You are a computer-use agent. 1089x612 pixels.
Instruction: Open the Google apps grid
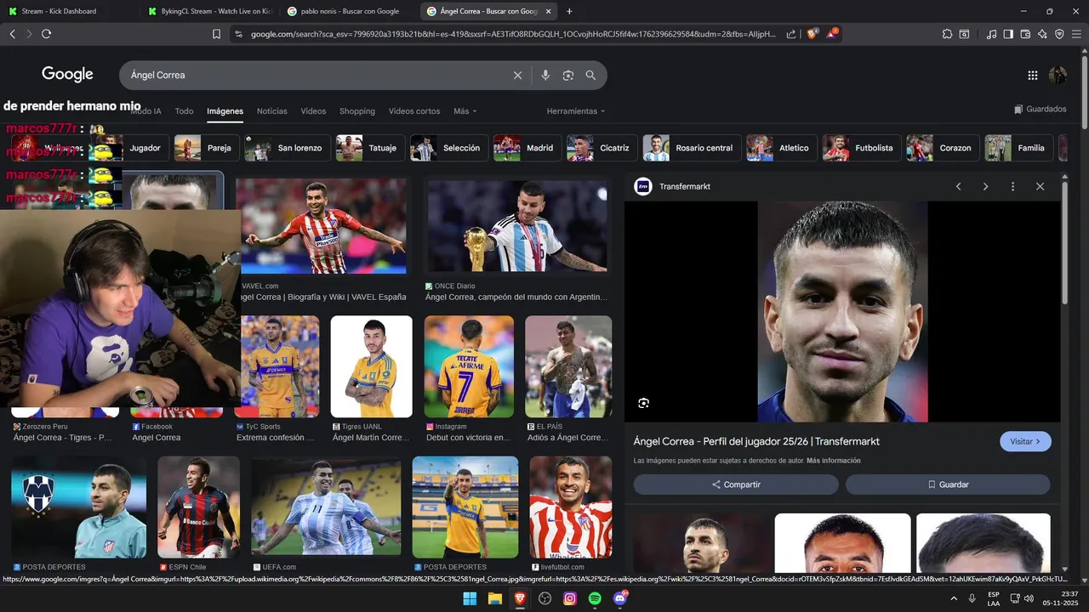click(1033, 75)
